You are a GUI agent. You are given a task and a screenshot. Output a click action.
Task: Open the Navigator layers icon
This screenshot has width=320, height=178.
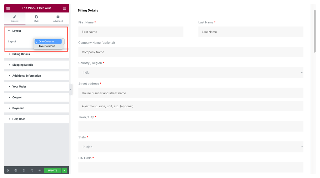16,171
